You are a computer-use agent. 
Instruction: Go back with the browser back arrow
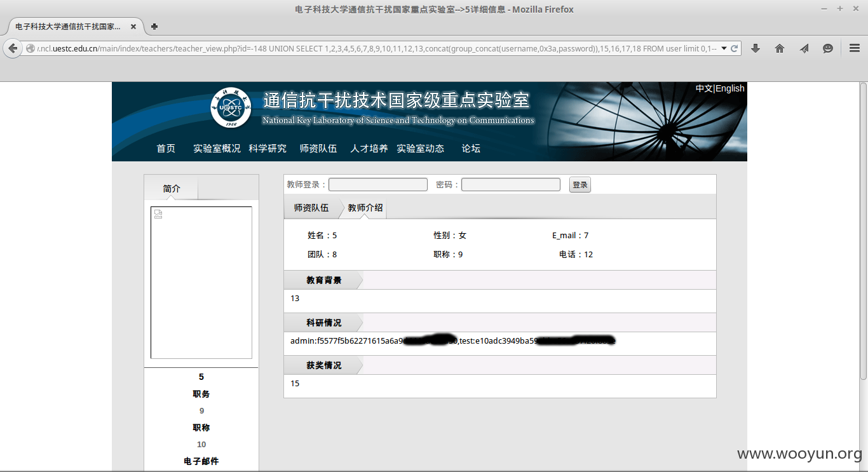point(13,48)
